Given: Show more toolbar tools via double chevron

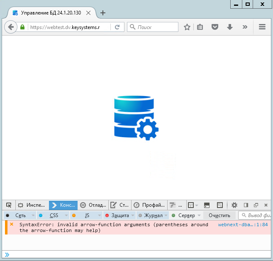Looking at the screenshot, I should tap(245, 27).
